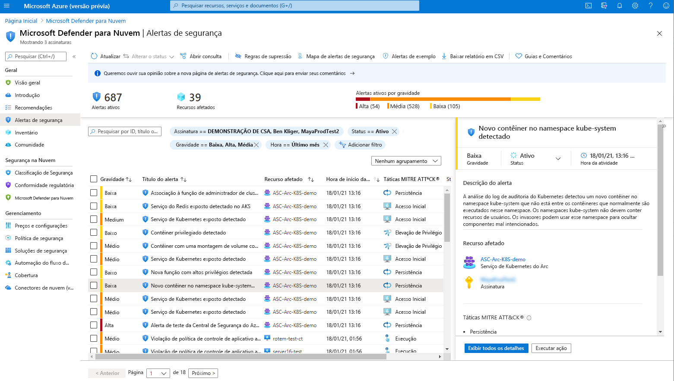Remove the Gravidade filter chip
The width and height of the screenshot is (674, 381).
coord(256,145)
